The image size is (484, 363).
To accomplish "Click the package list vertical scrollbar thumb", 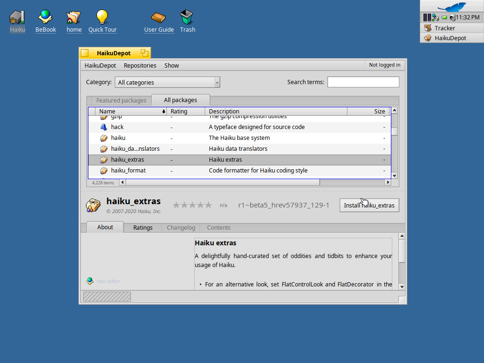I will pyautogui.click(x=395, y=132).
